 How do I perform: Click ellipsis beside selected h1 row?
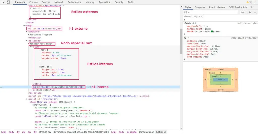(2, 87)
